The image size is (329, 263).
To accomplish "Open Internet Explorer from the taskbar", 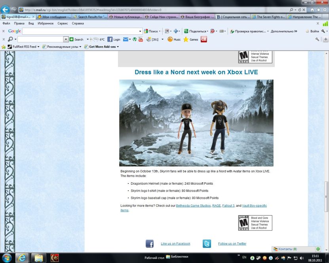I will [x=22, y=257].
